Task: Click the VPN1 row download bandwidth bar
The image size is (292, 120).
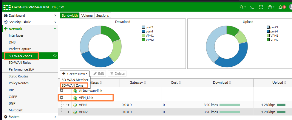Action: point(230,105)
